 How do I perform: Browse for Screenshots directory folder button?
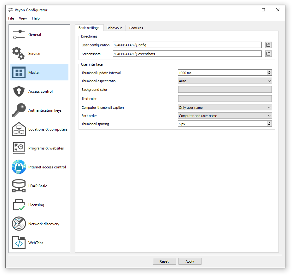point(268,54)
